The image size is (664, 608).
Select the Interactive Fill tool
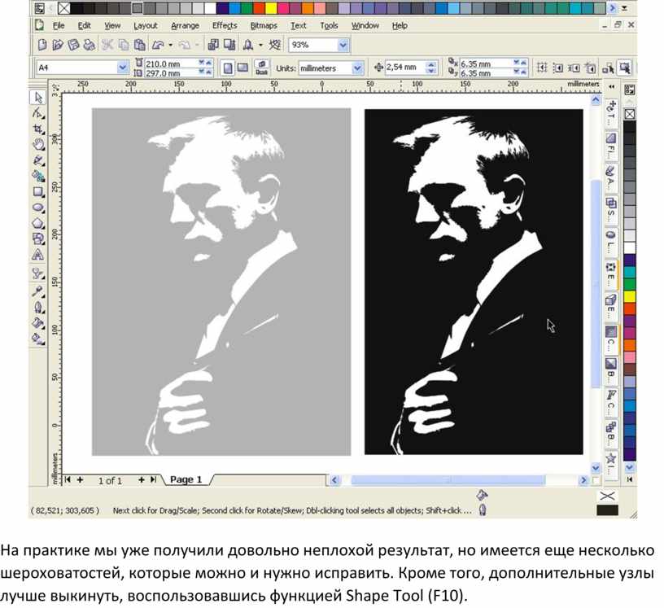click(38, 339)
